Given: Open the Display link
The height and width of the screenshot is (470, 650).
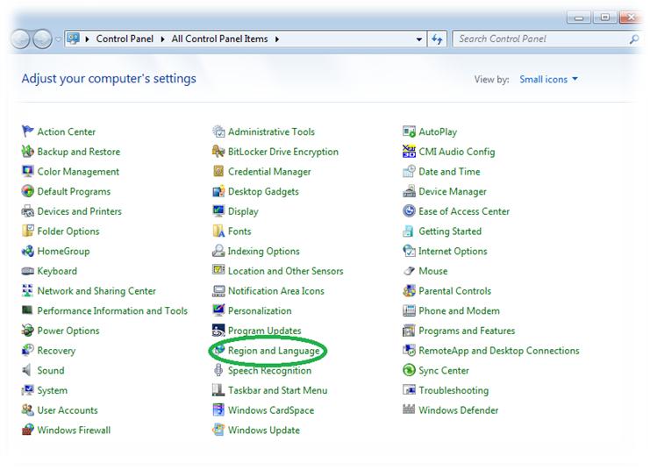Looking at the screenshot, I should pyautogui.click(x=243, y=211).
